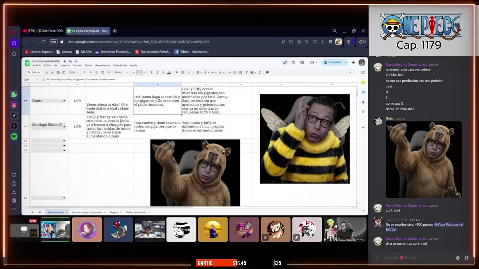Decrease font size with minus button
479x269 pixels.
point(134,72)
